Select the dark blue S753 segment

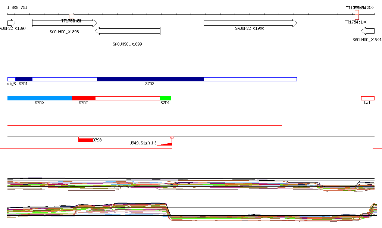[x=150, y=79]
